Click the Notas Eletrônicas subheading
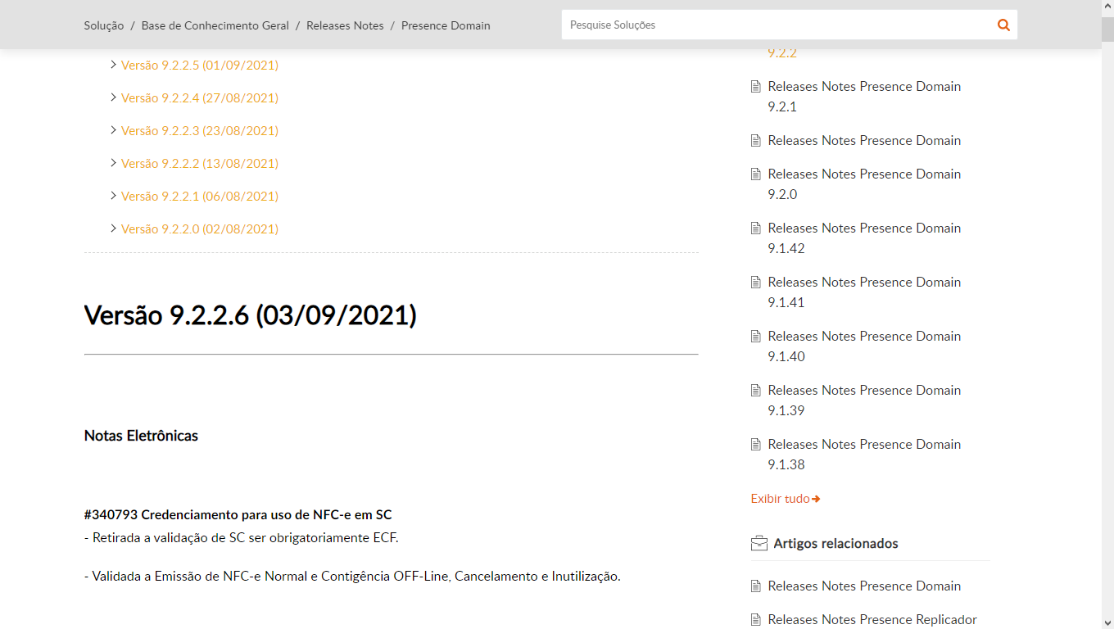Image resolution: width=1114 pixels, height=629 pixels. click(x=141, y=436)
